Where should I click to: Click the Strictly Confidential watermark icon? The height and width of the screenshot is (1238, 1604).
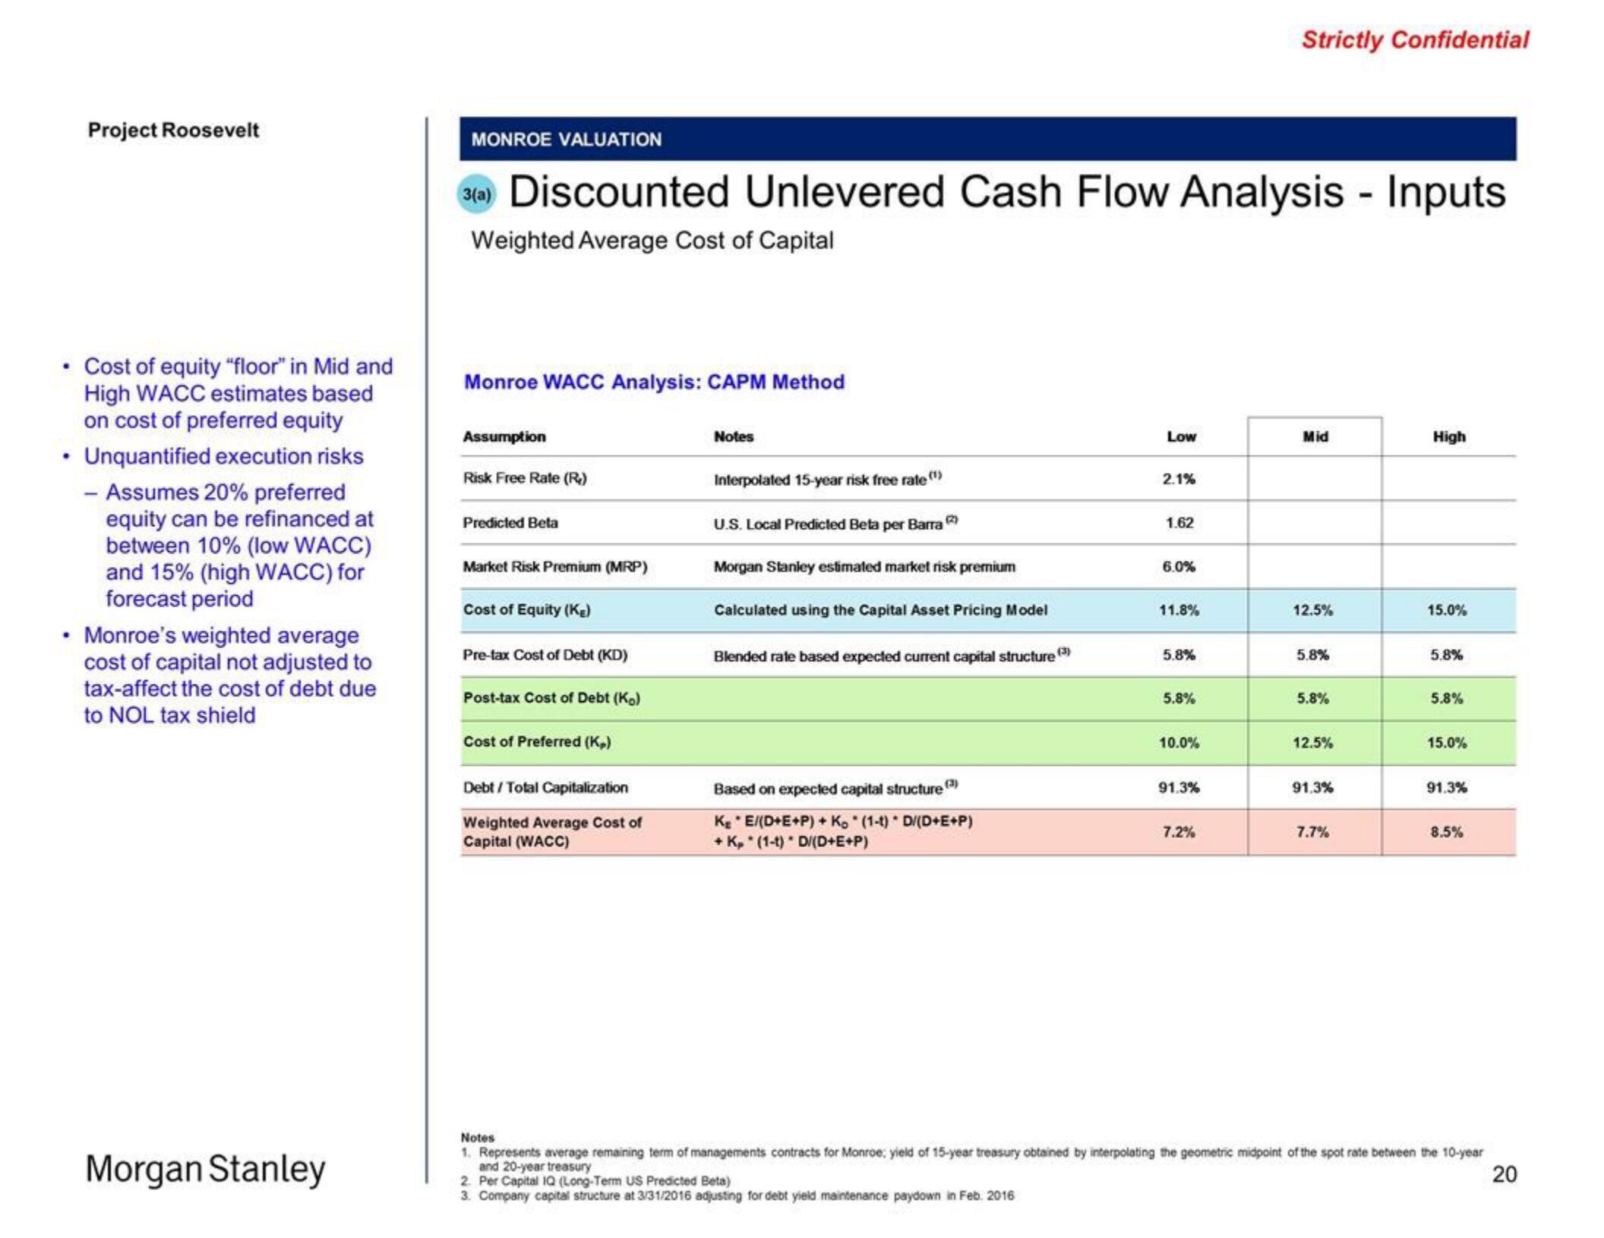click(1405, 40)
